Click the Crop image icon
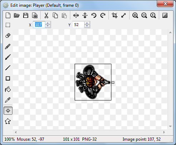Viewport: 176px width, 145px height. (x=115, y=15)
